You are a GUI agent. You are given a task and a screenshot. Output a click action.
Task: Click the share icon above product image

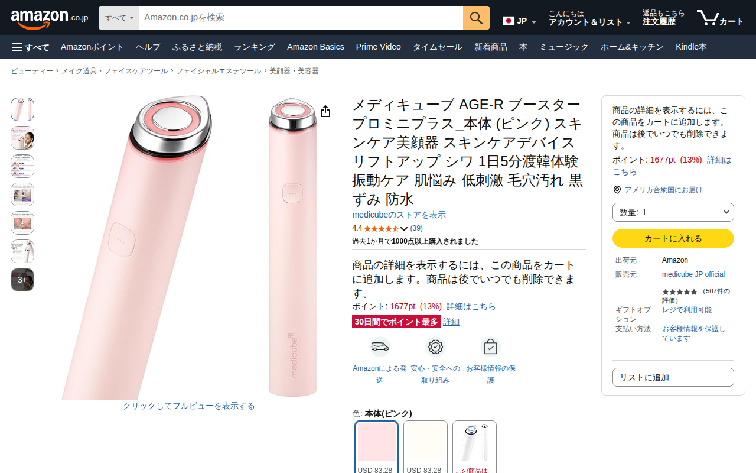(325, 111)
